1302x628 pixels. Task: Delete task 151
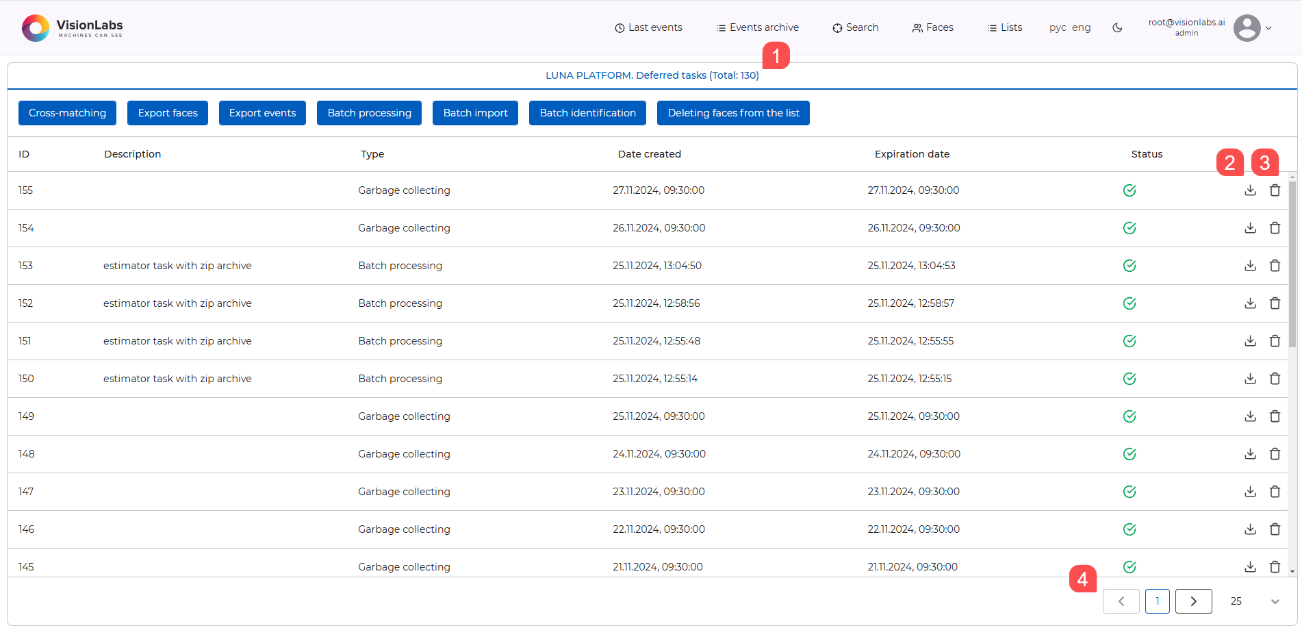(1275, 341)
